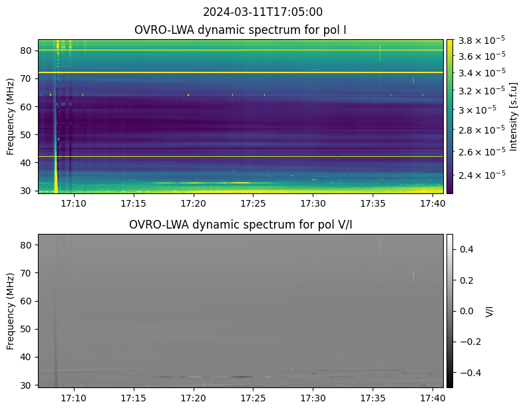
Task: Click the white horizontal line near 42 MHz
Action: [240, 156]
